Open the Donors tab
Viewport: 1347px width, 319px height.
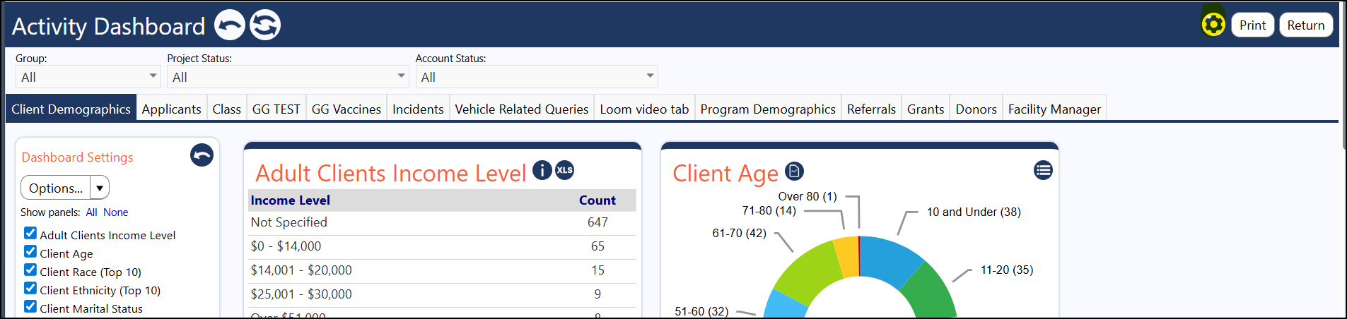[x=976, y=109]
